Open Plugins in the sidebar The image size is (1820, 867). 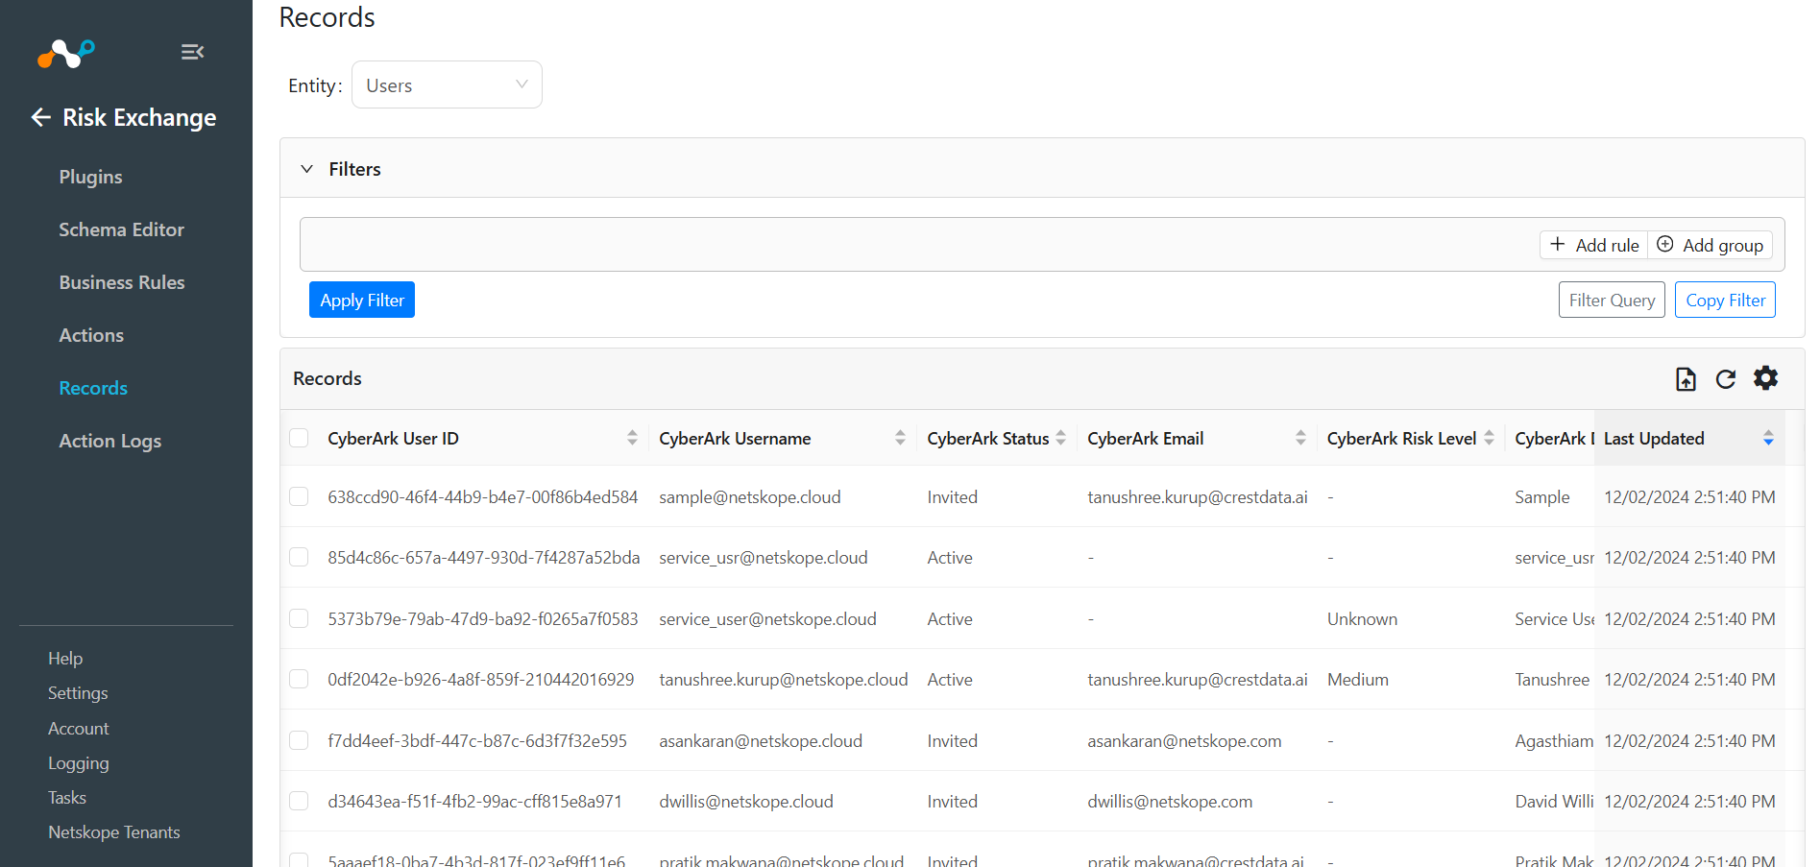click(x=90, y=177)
